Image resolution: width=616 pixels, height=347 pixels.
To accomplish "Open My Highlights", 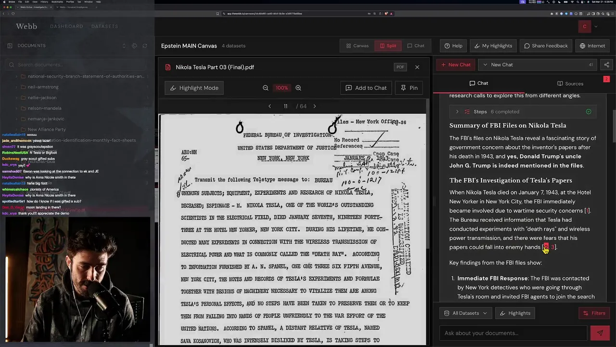I will [x=493, y=46].
